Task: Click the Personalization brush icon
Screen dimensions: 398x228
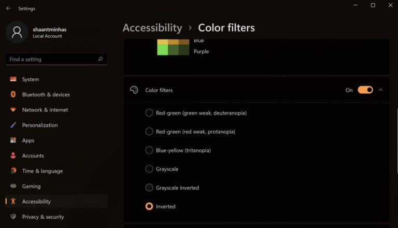Action: [x=13, y=125]
